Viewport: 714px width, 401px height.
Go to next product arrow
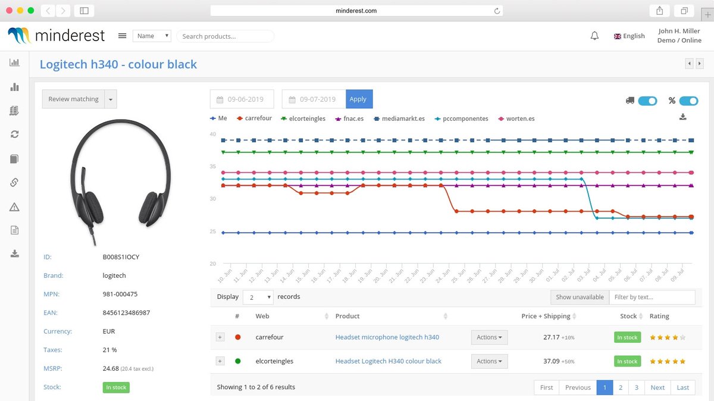pos(699,63)
